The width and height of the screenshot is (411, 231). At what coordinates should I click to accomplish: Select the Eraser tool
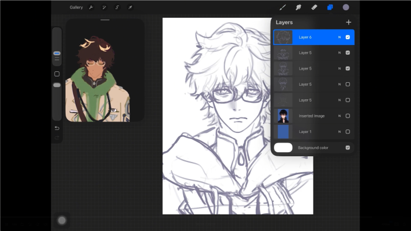tap(314, 7)
